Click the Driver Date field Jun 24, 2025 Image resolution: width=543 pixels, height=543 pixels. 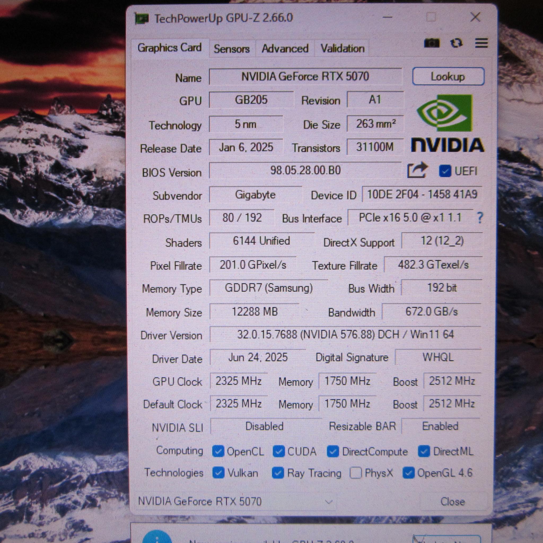[258, 357]
